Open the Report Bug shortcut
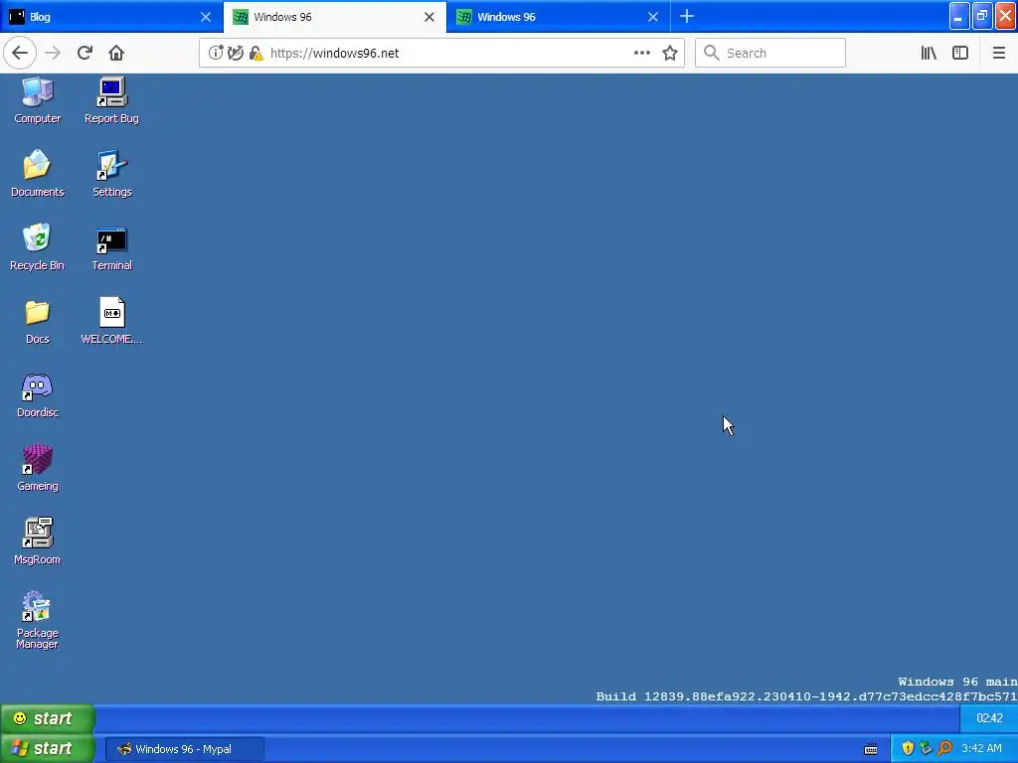This screenshot has width=1018, height=763. [x=111, y=100]
